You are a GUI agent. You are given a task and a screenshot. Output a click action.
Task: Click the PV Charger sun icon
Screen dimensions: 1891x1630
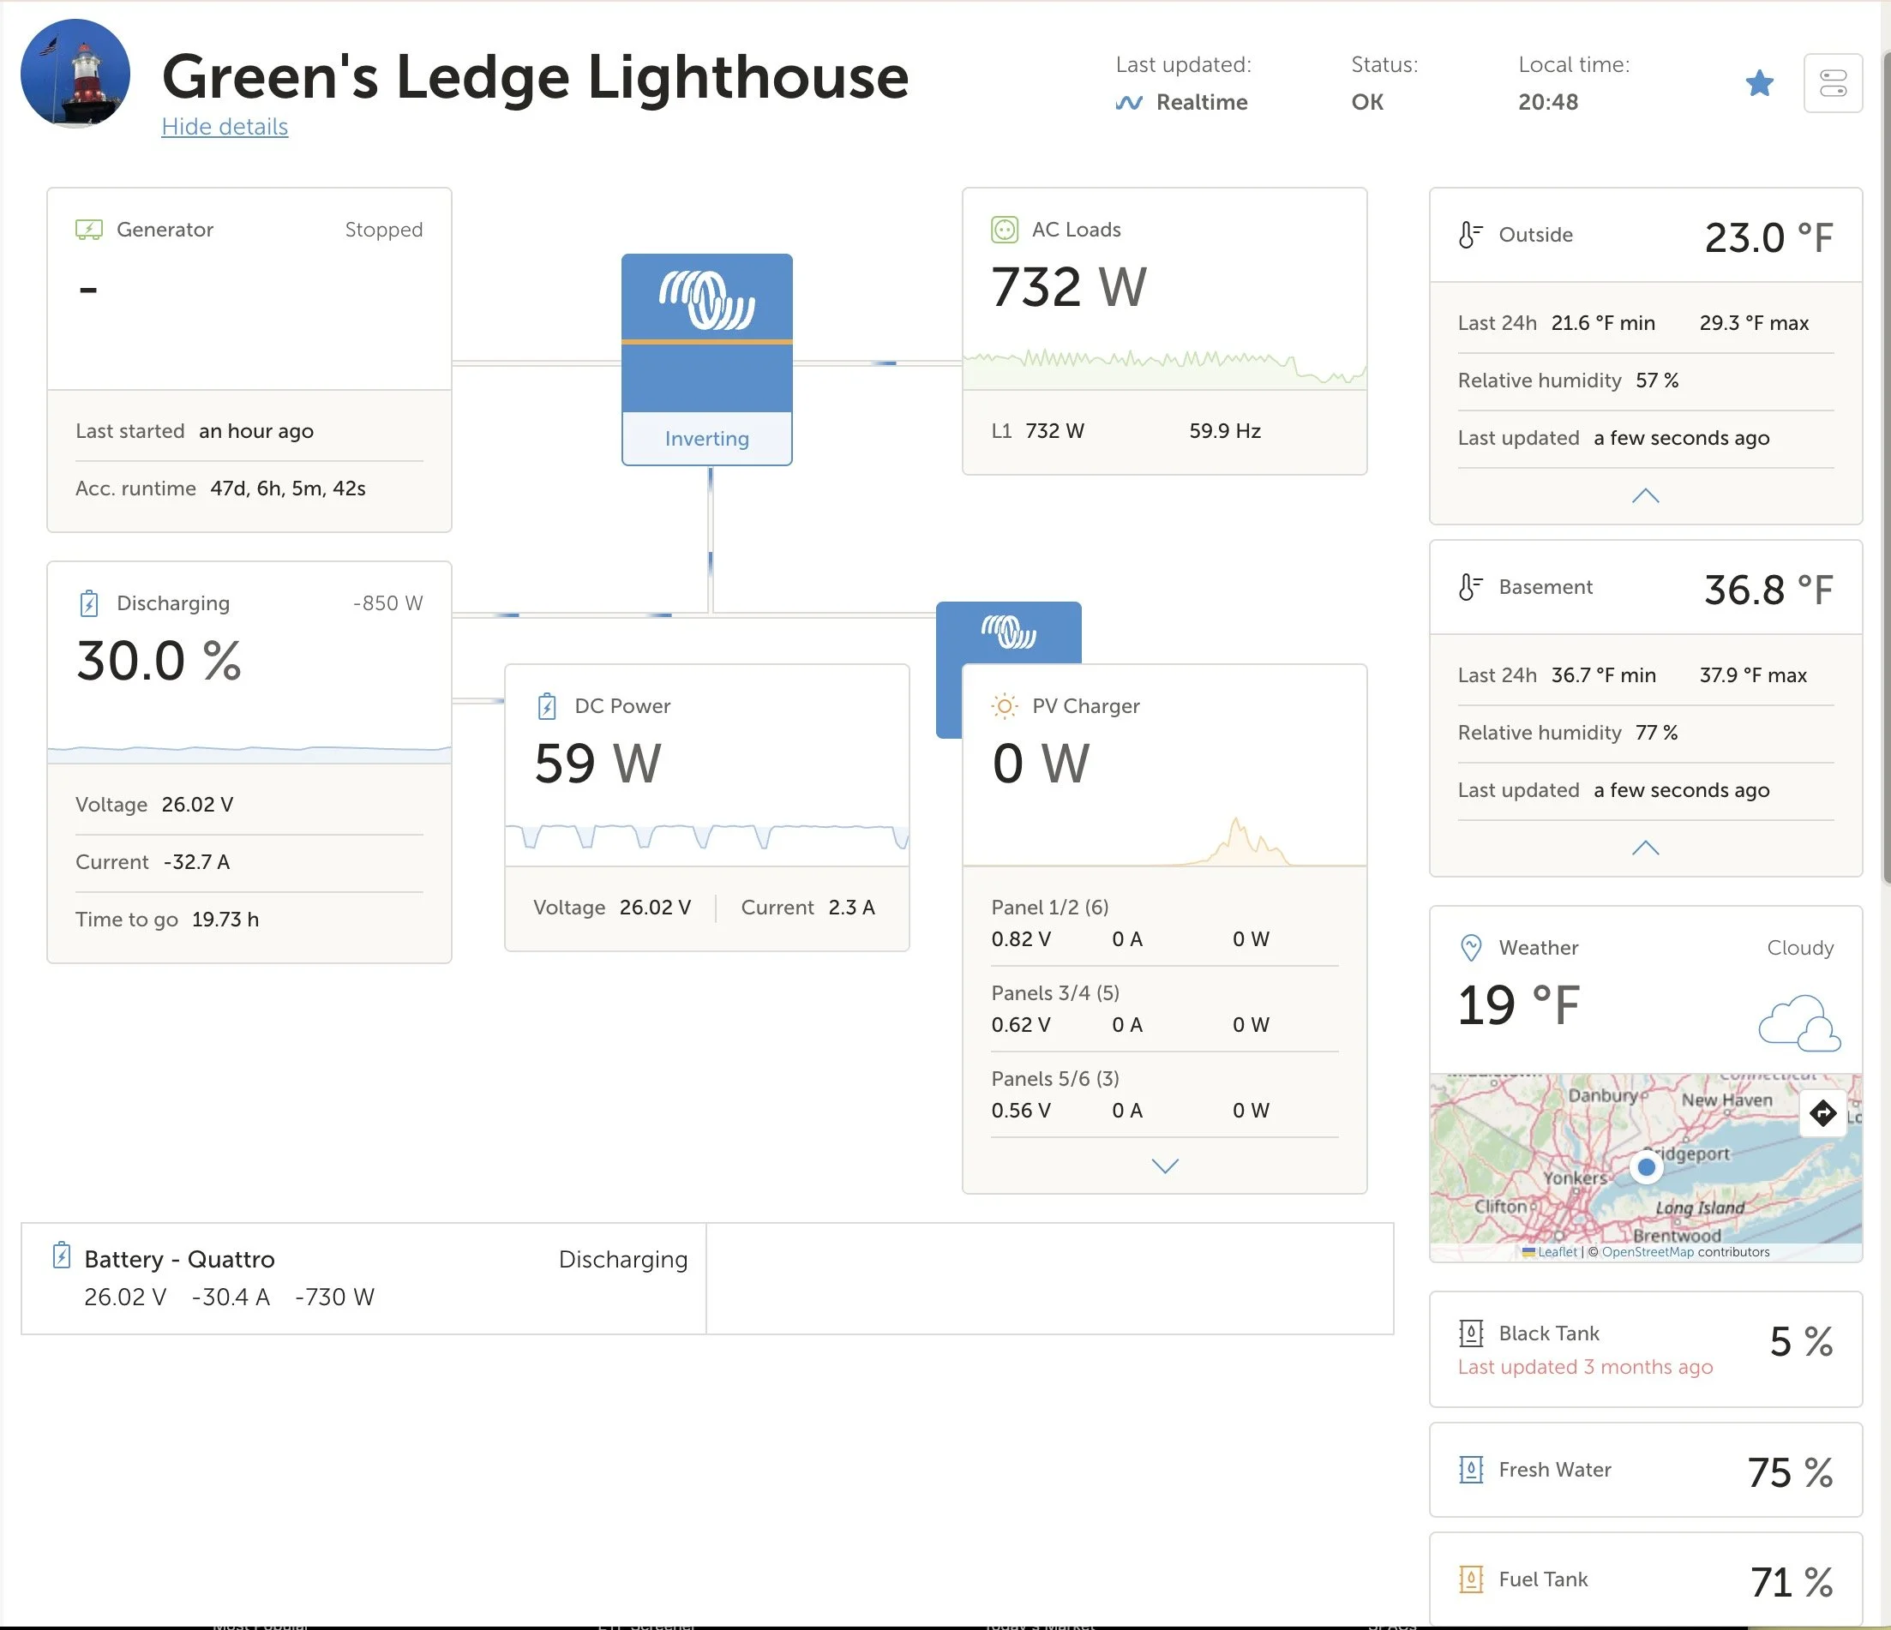[1004, 705]
